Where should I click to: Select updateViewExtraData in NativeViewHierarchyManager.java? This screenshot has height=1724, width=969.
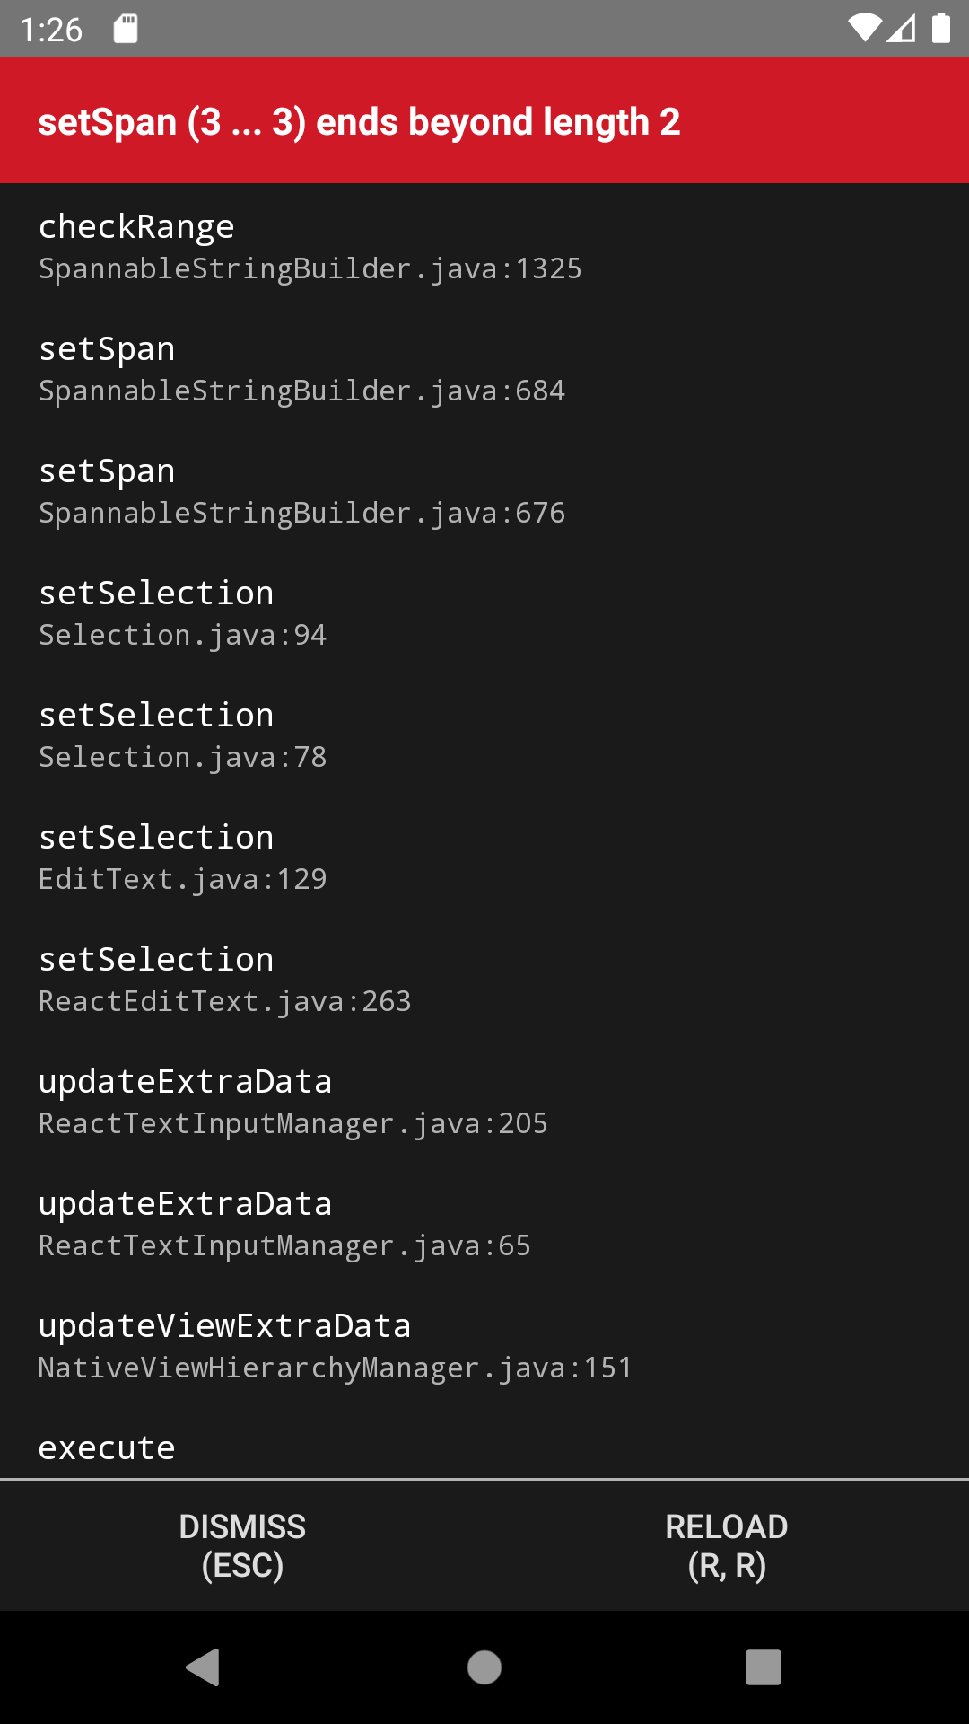(335, 1345)
